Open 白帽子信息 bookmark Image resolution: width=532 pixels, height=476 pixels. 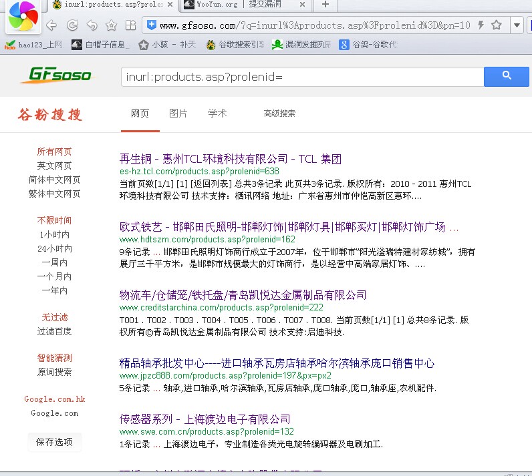tap(100, 44)
